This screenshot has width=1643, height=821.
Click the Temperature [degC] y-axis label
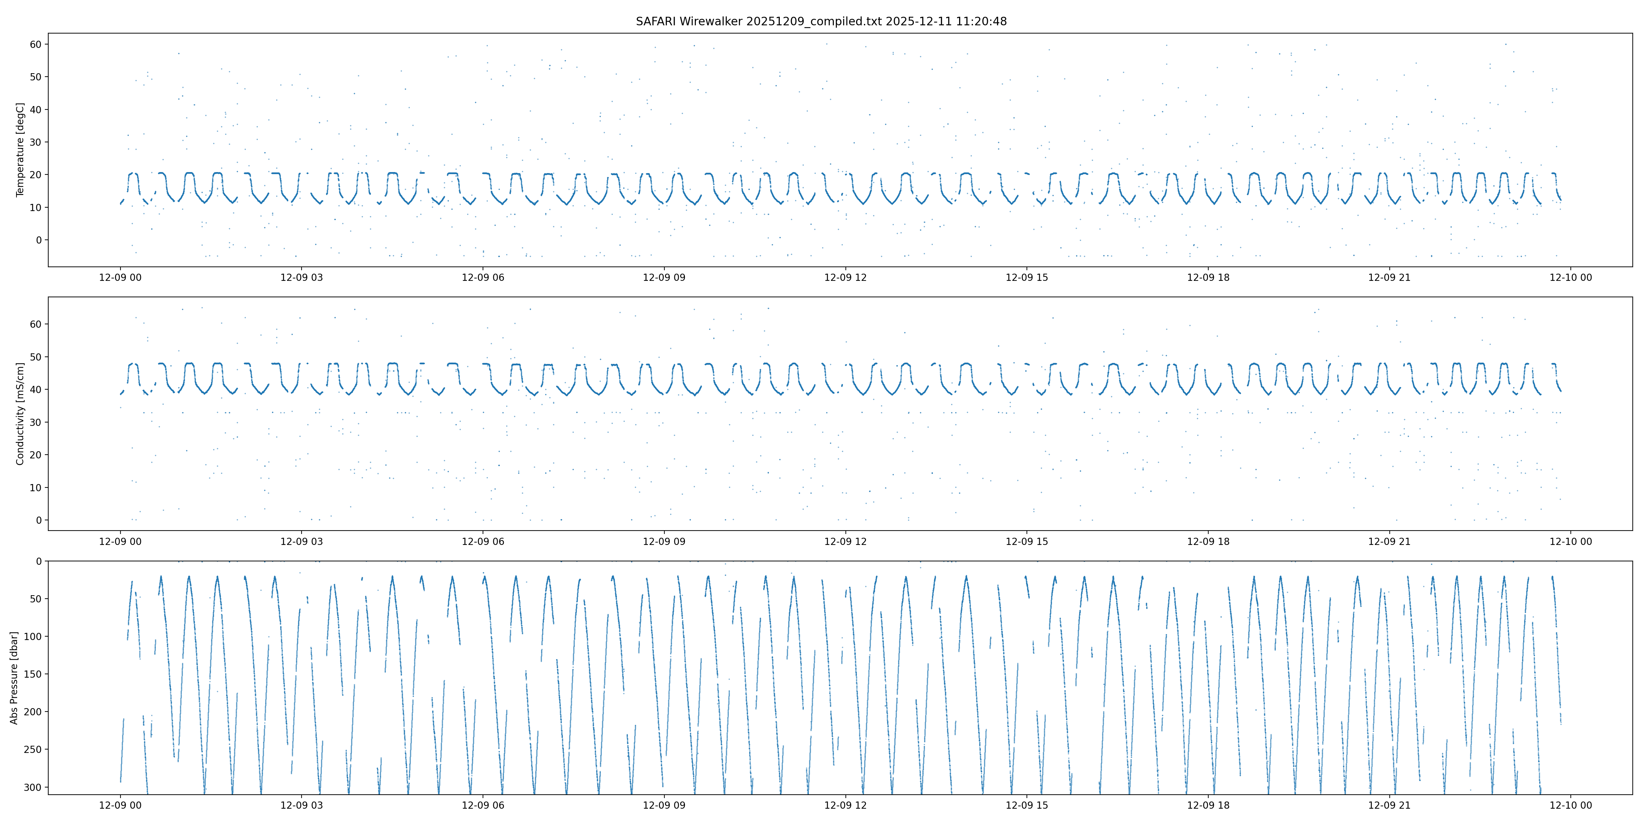pos(20,150)
